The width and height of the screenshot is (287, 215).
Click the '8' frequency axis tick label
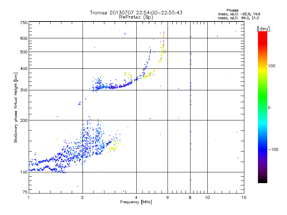tap(190, 197)
